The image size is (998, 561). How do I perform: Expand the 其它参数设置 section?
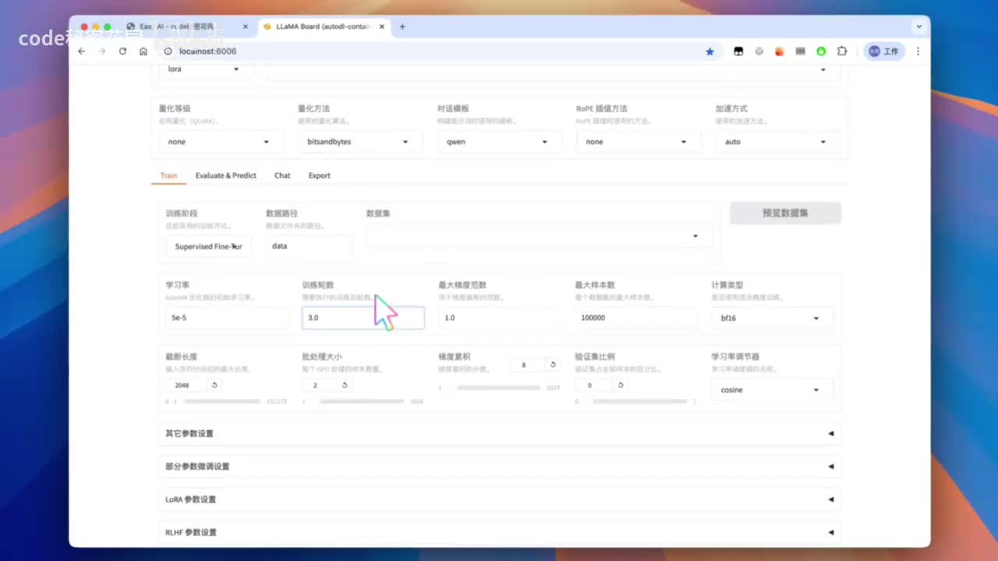499,433
